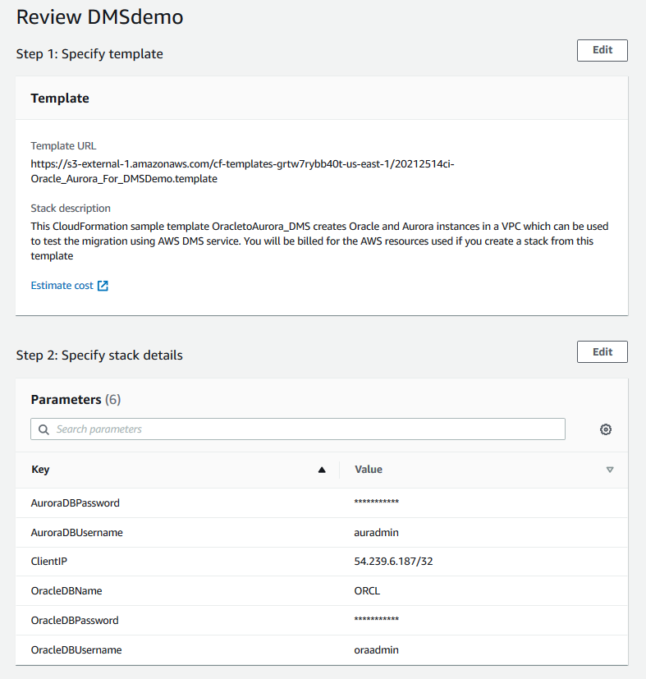The image size is (646, 679).
Task: Select the oraadmin value cell
Action: pos(376,649)
